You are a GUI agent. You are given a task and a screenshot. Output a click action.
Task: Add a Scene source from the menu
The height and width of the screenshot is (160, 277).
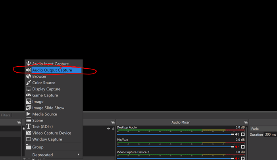point(54,120)
